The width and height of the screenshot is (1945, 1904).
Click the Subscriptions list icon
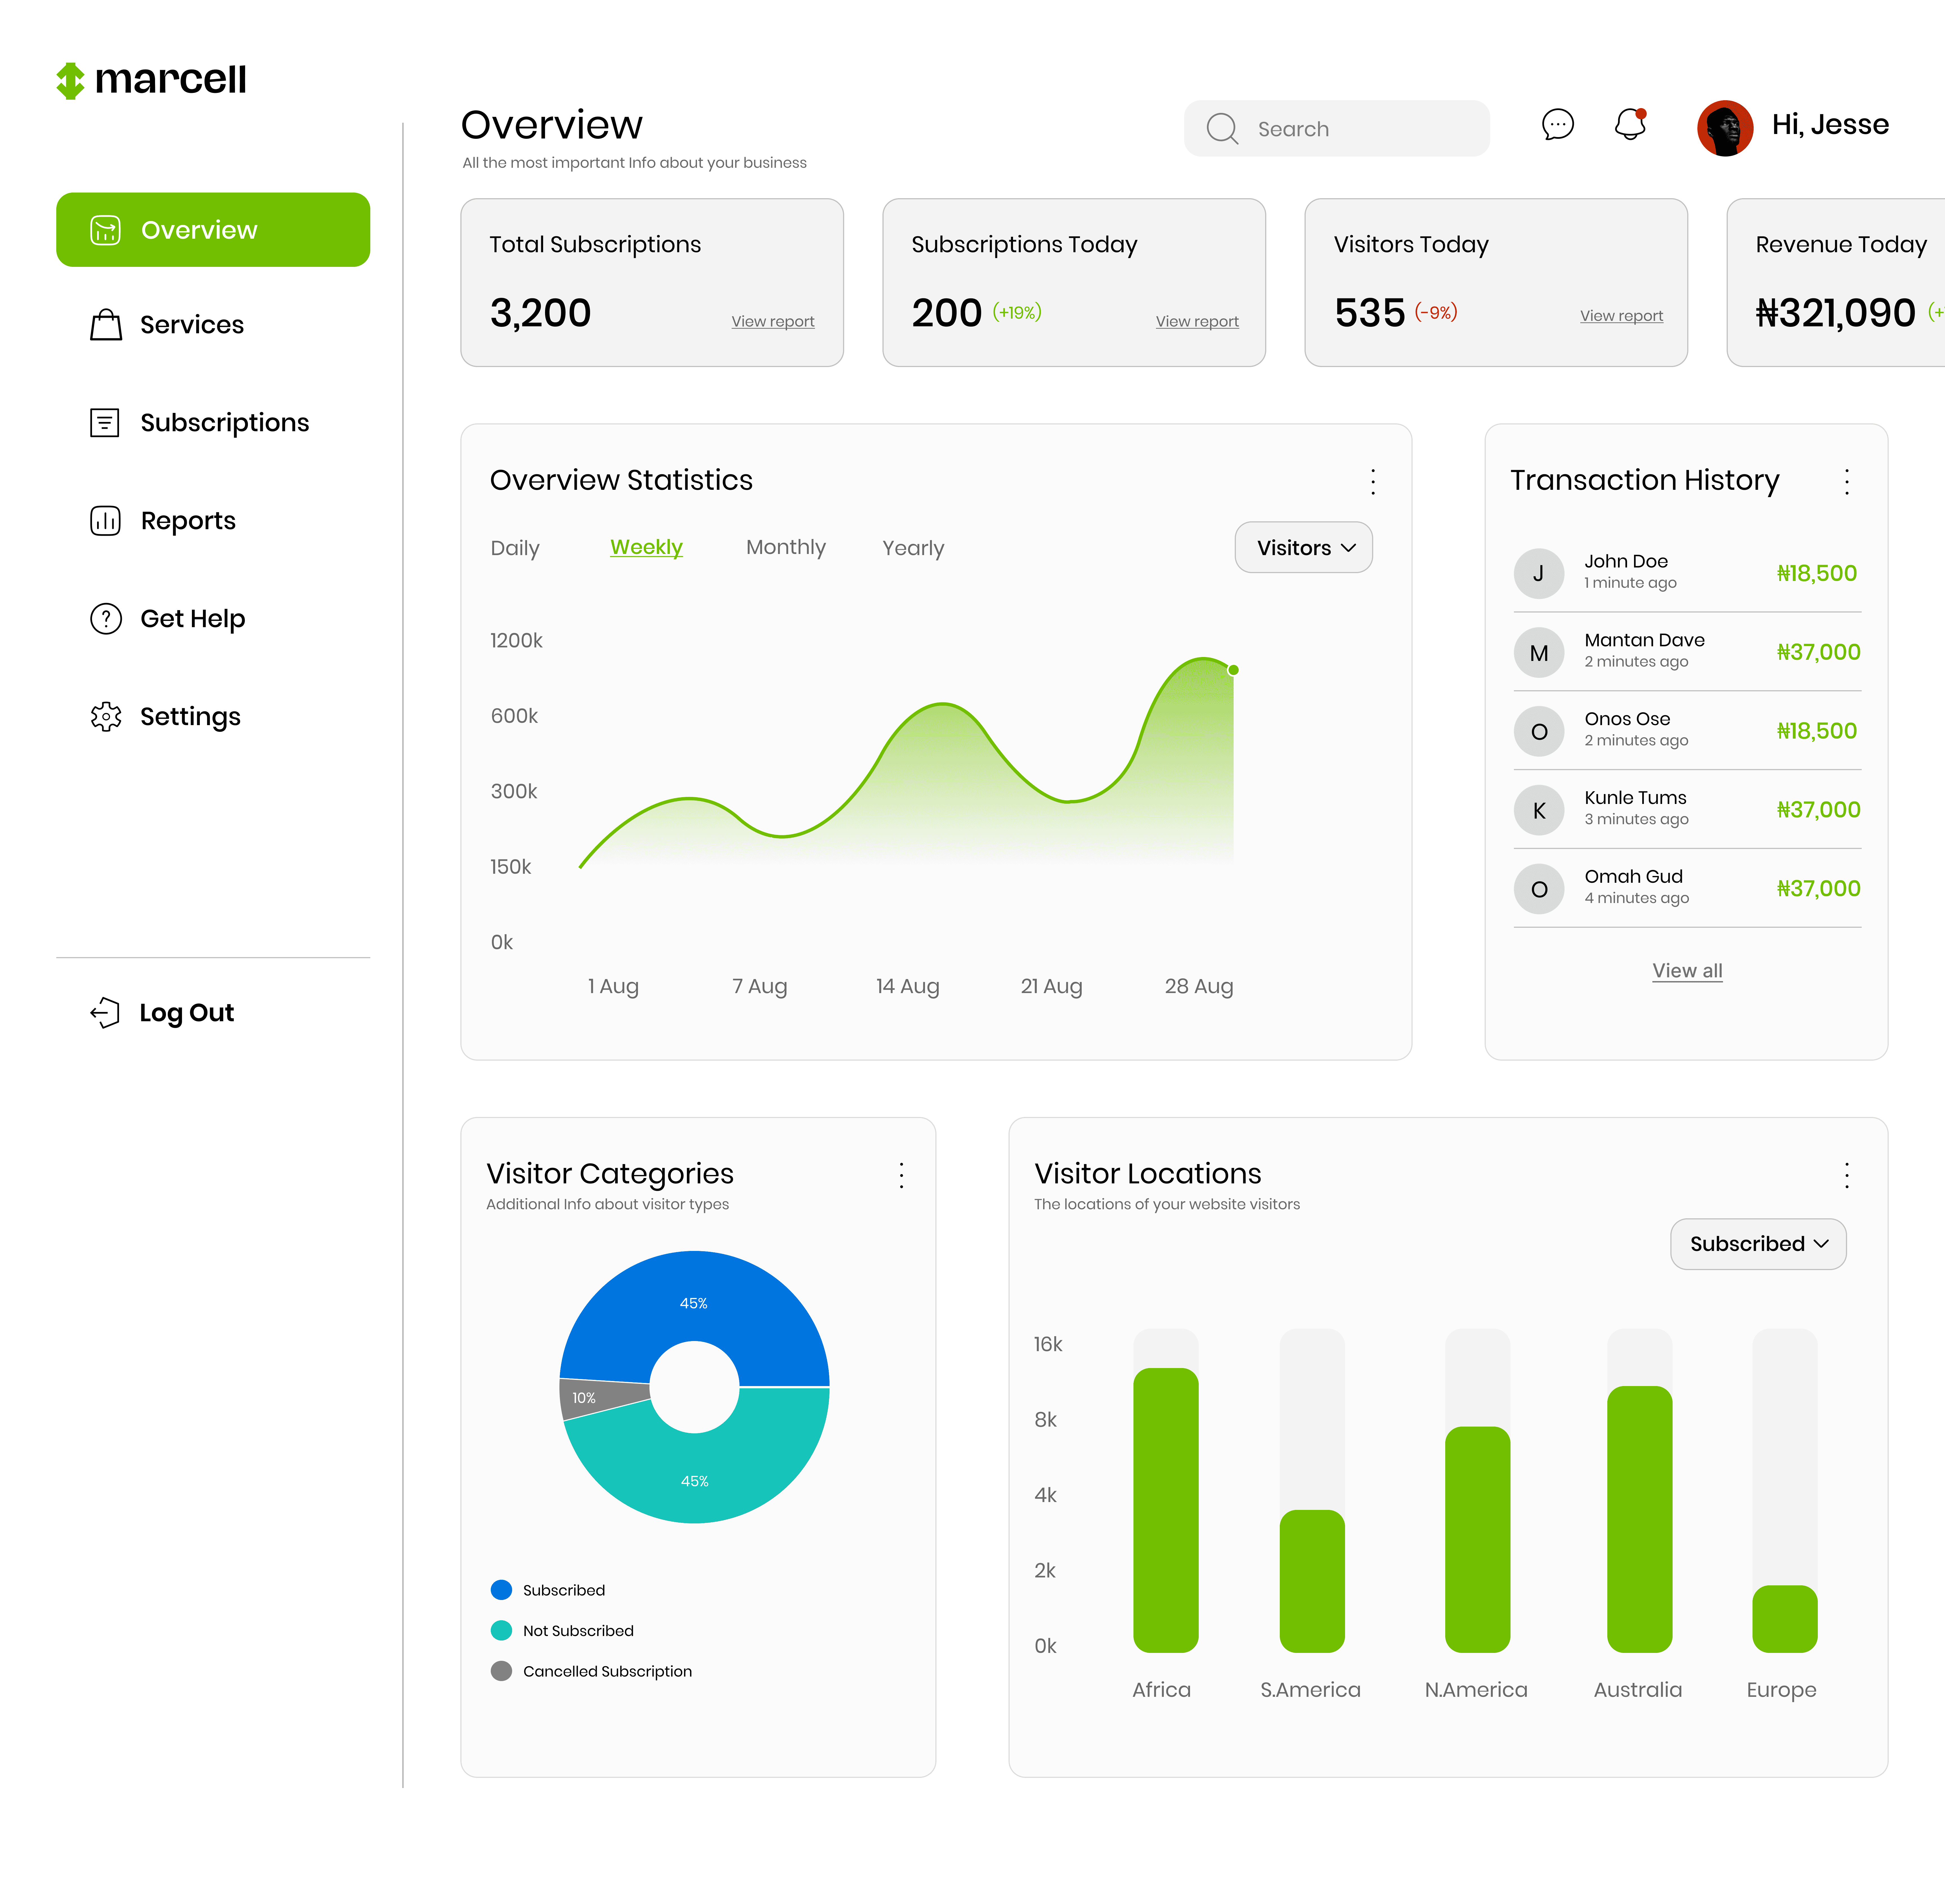click(105, 423)
